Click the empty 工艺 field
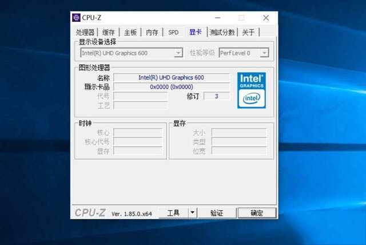366x245 pixels. (140, 105)
